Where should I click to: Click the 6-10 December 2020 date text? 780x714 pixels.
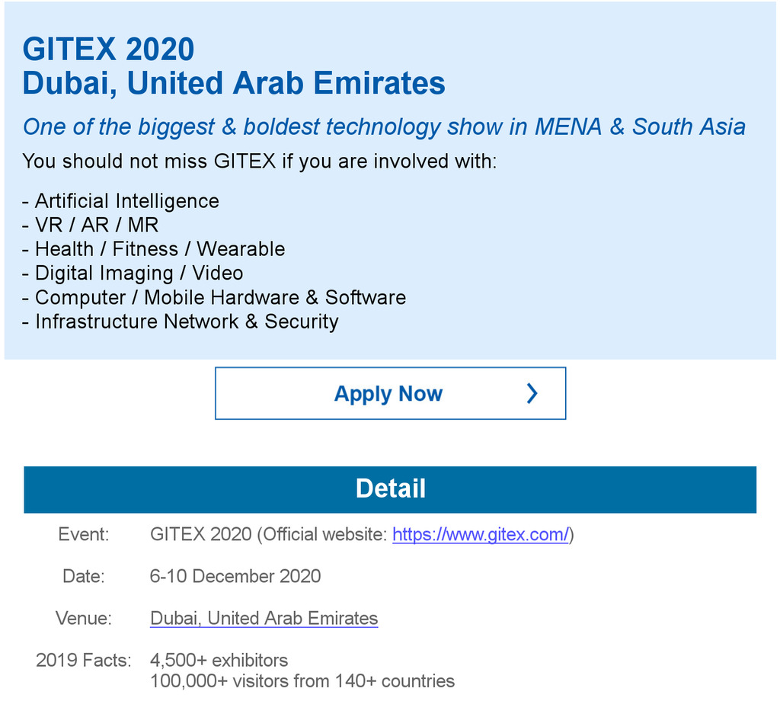point(235,576)
